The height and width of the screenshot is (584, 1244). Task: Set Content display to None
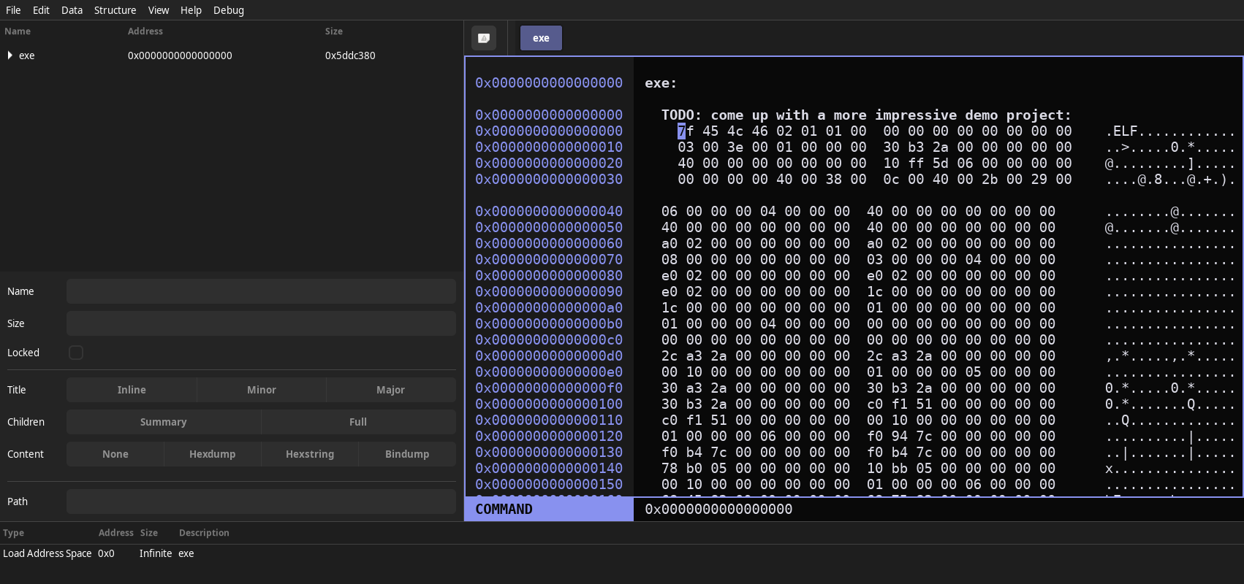(115, 454)
